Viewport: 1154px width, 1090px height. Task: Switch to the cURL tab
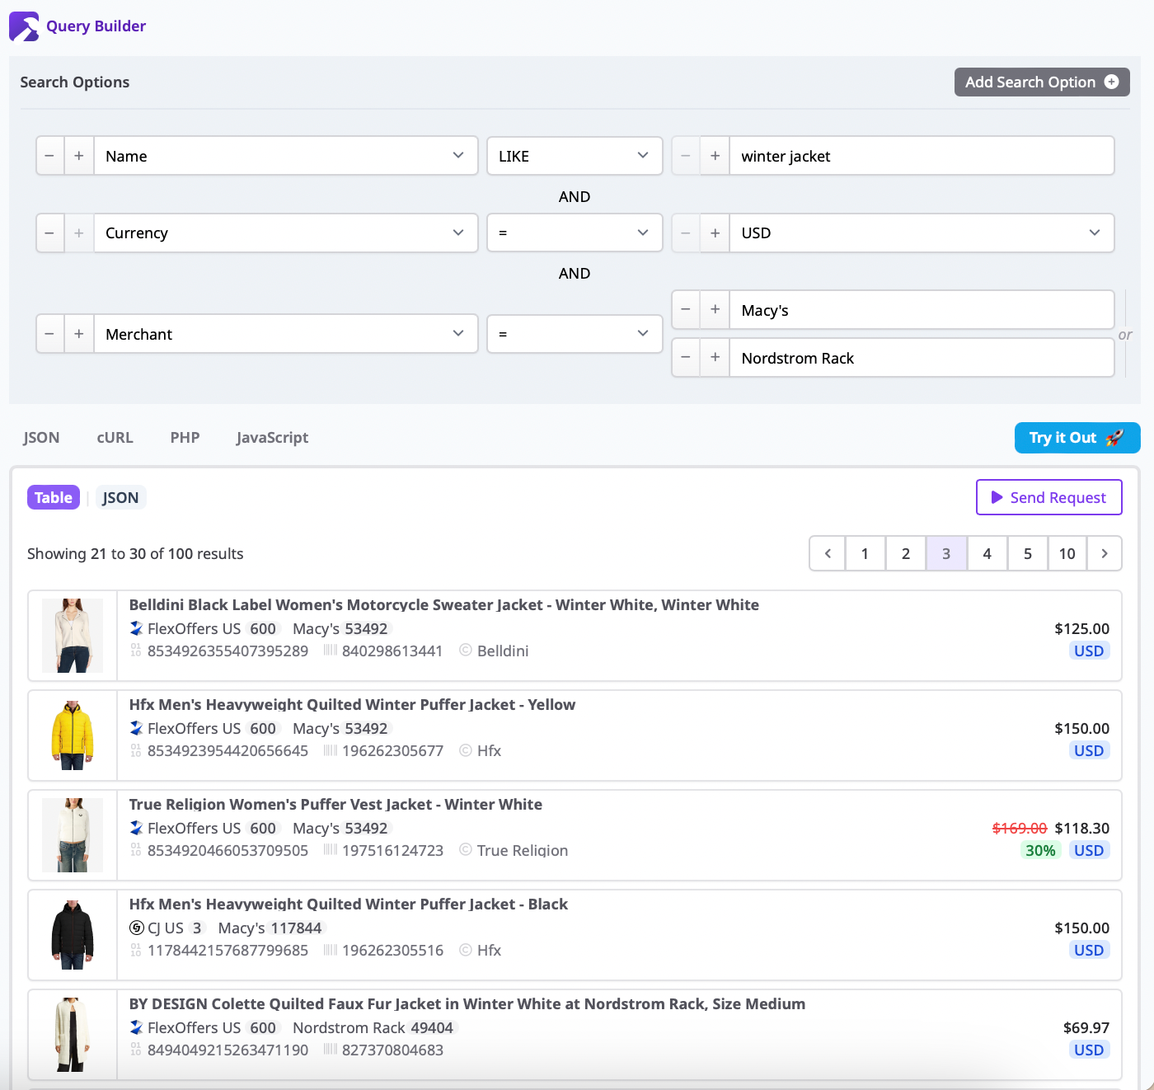pyautogui.click(x=115, y=438)
